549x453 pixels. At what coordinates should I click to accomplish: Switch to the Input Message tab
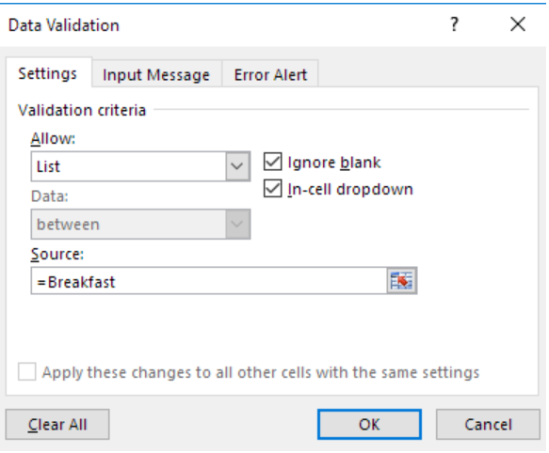156,75
